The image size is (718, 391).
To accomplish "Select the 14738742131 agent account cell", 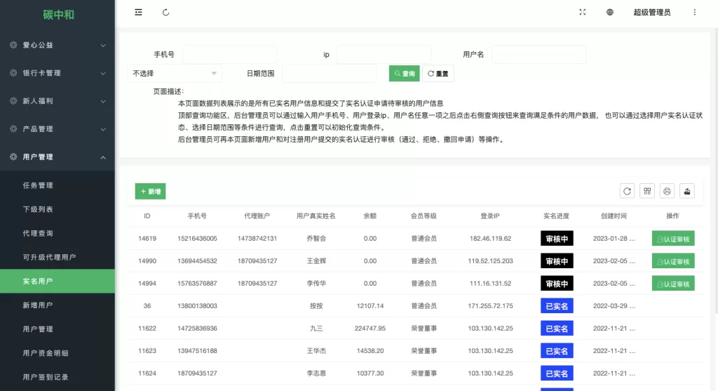I will click(x=257, y=239).
